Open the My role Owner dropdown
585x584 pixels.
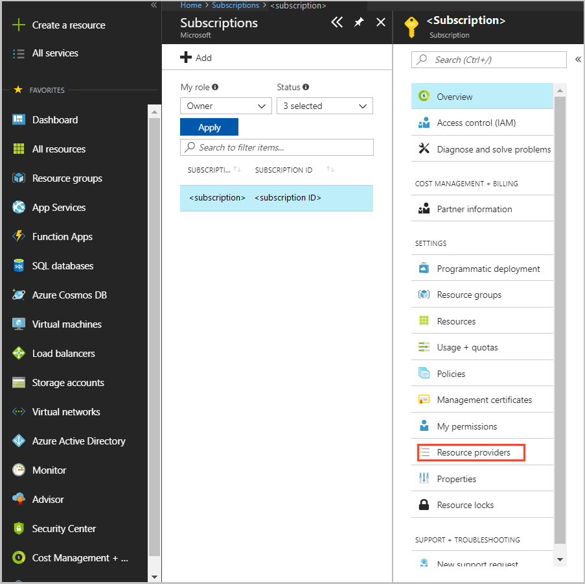[x=225, y=106]
